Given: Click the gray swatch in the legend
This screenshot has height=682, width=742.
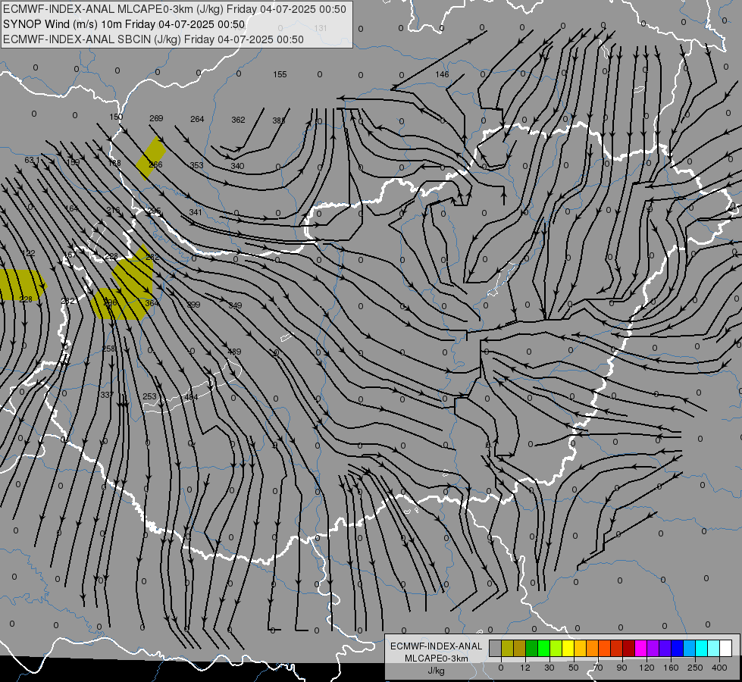Looking at the screenshot, I should (496, 648).
